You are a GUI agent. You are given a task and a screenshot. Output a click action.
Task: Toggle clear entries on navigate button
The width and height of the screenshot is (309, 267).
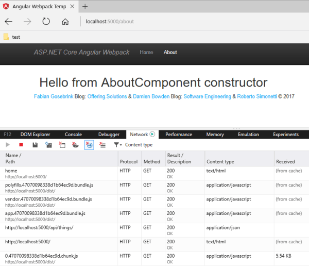89,145
